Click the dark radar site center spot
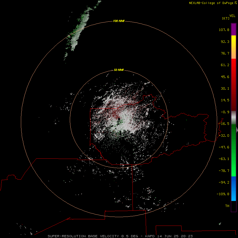Screen dimensions: 238x238 (119, 119)
